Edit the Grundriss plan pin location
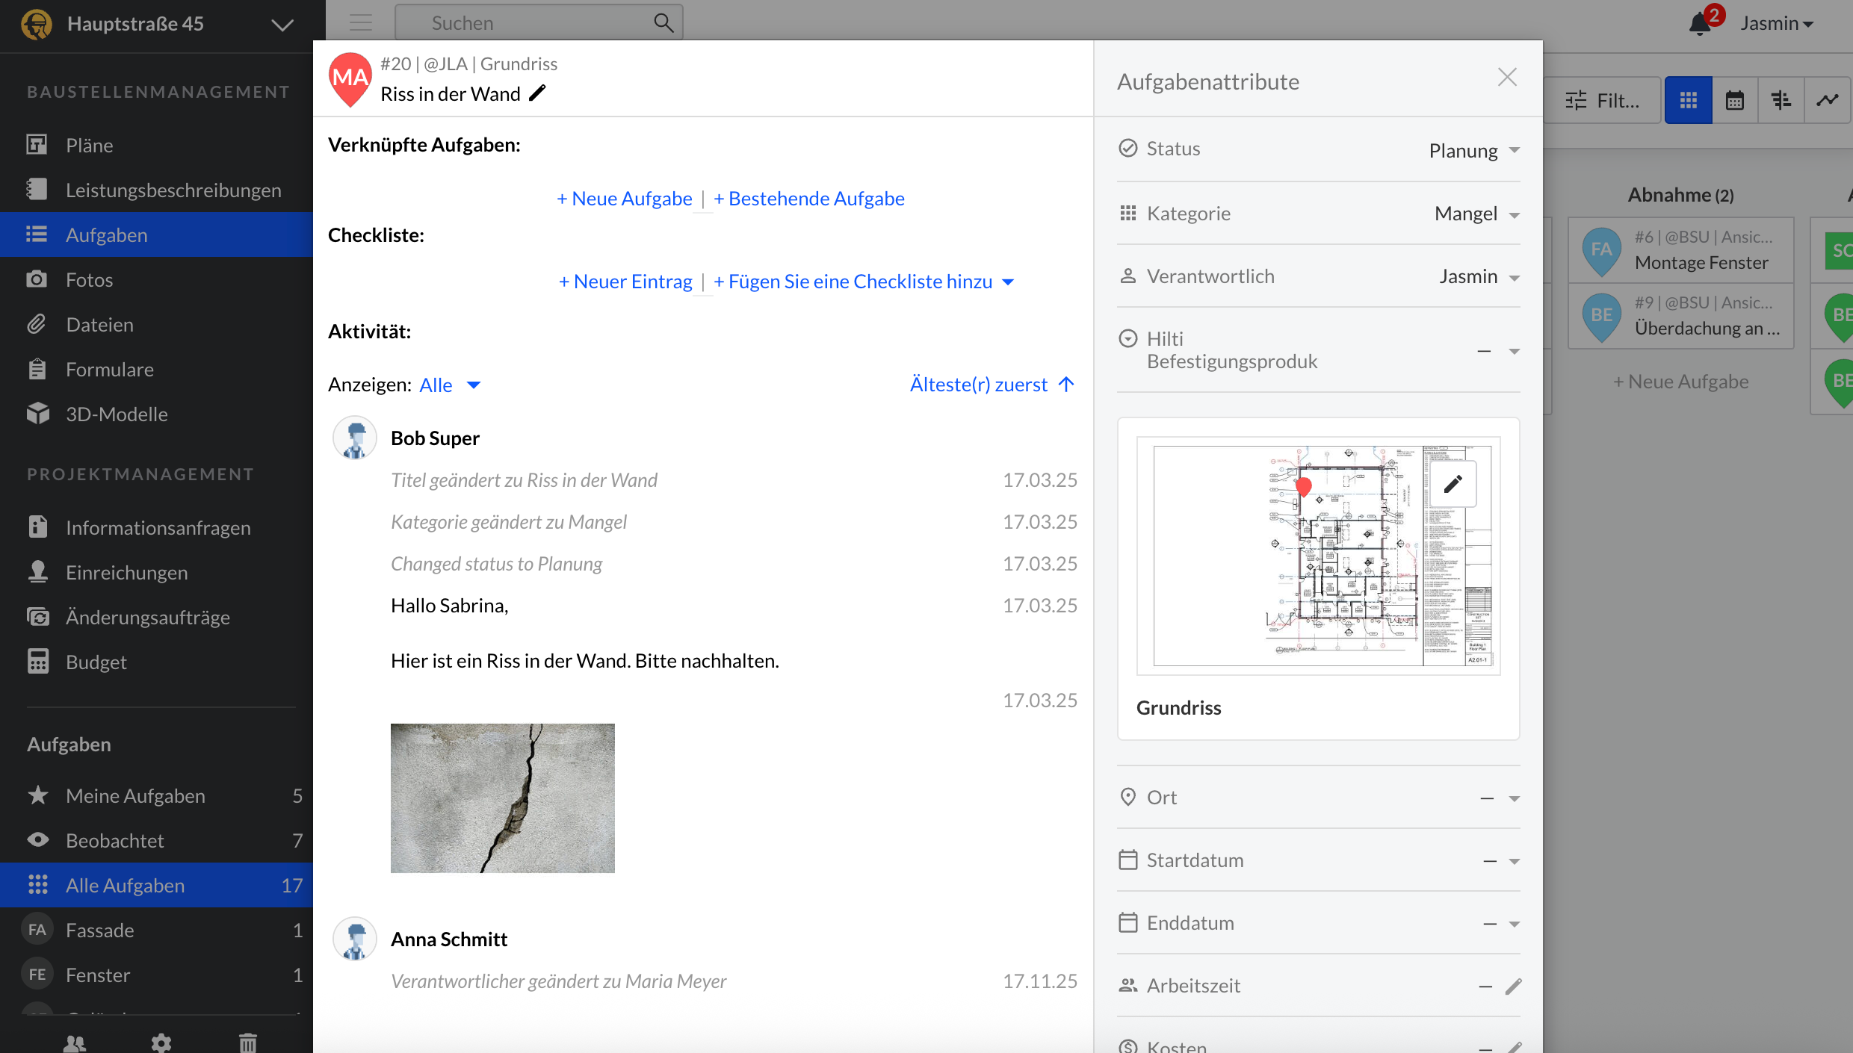This screenshot has width=1853, height=1053. (1453, 484)
